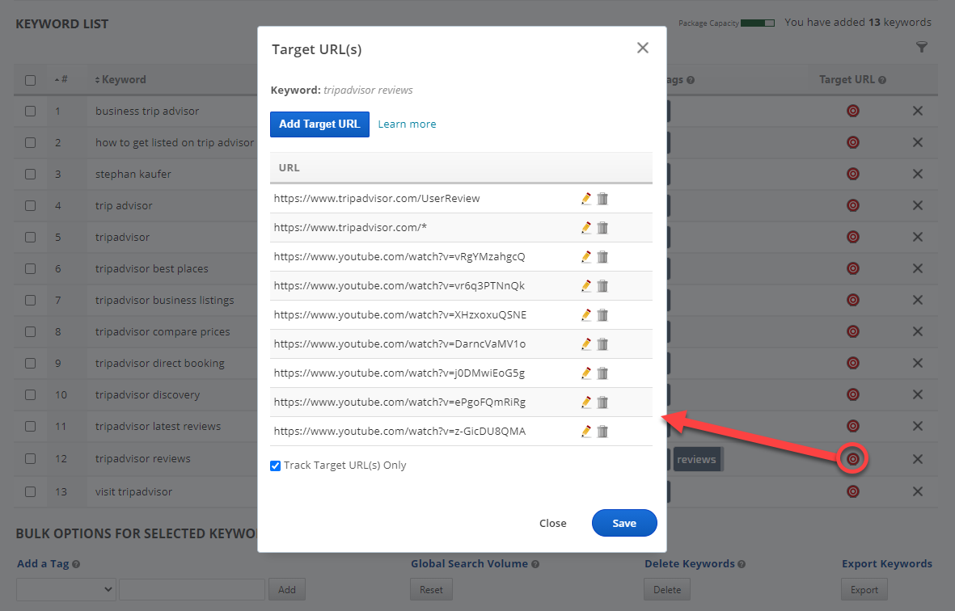Viewport: 955px width, 611px height.
Task: Sort keyword list by Keyword column
Action: coord(121,80)
